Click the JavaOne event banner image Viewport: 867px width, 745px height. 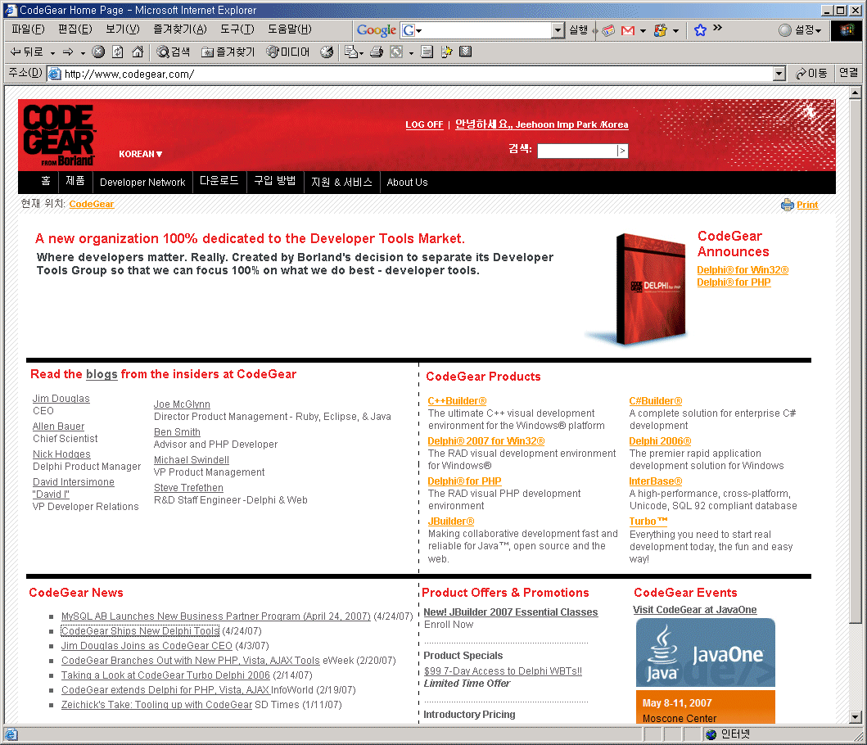[705, 652]
